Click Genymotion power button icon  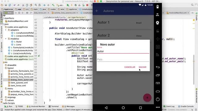158,99
